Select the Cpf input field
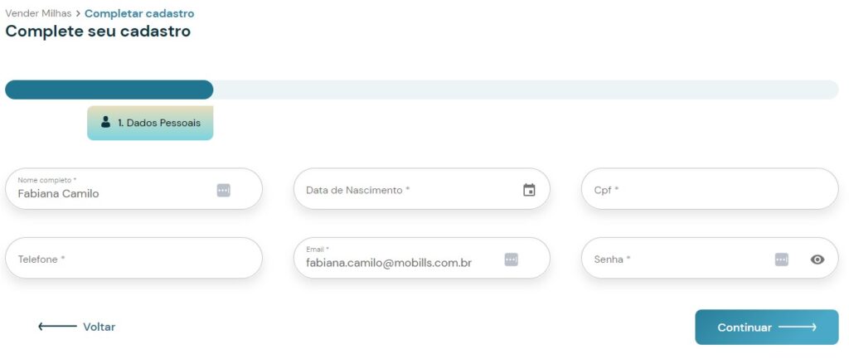Screen dimensions: 849x364 (709, 190)
